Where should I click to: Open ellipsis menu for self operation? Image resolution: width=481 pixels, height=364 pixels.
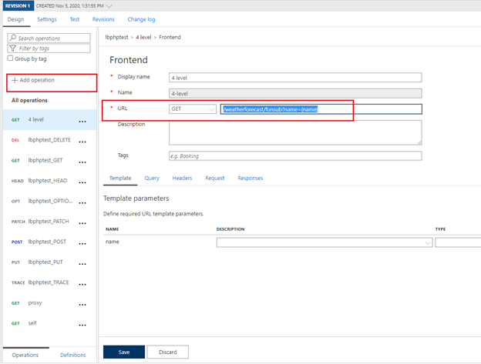(x=82, y=323)
